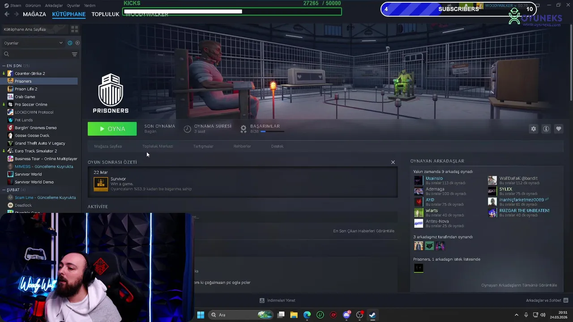Open İndirmeleri Yönet downloads
The image size is (573, 322).
tap(278, 301)
